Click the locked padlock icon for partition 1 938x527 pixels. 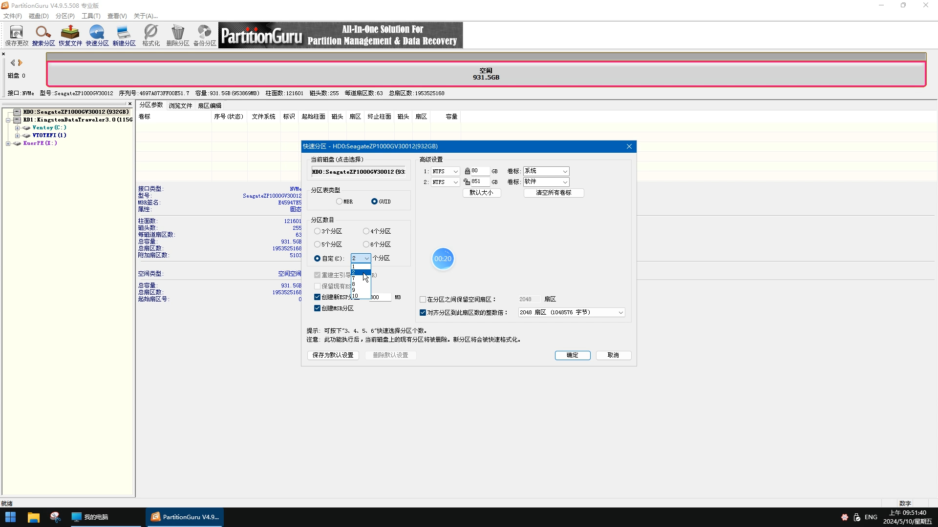[x=467, y=171]
